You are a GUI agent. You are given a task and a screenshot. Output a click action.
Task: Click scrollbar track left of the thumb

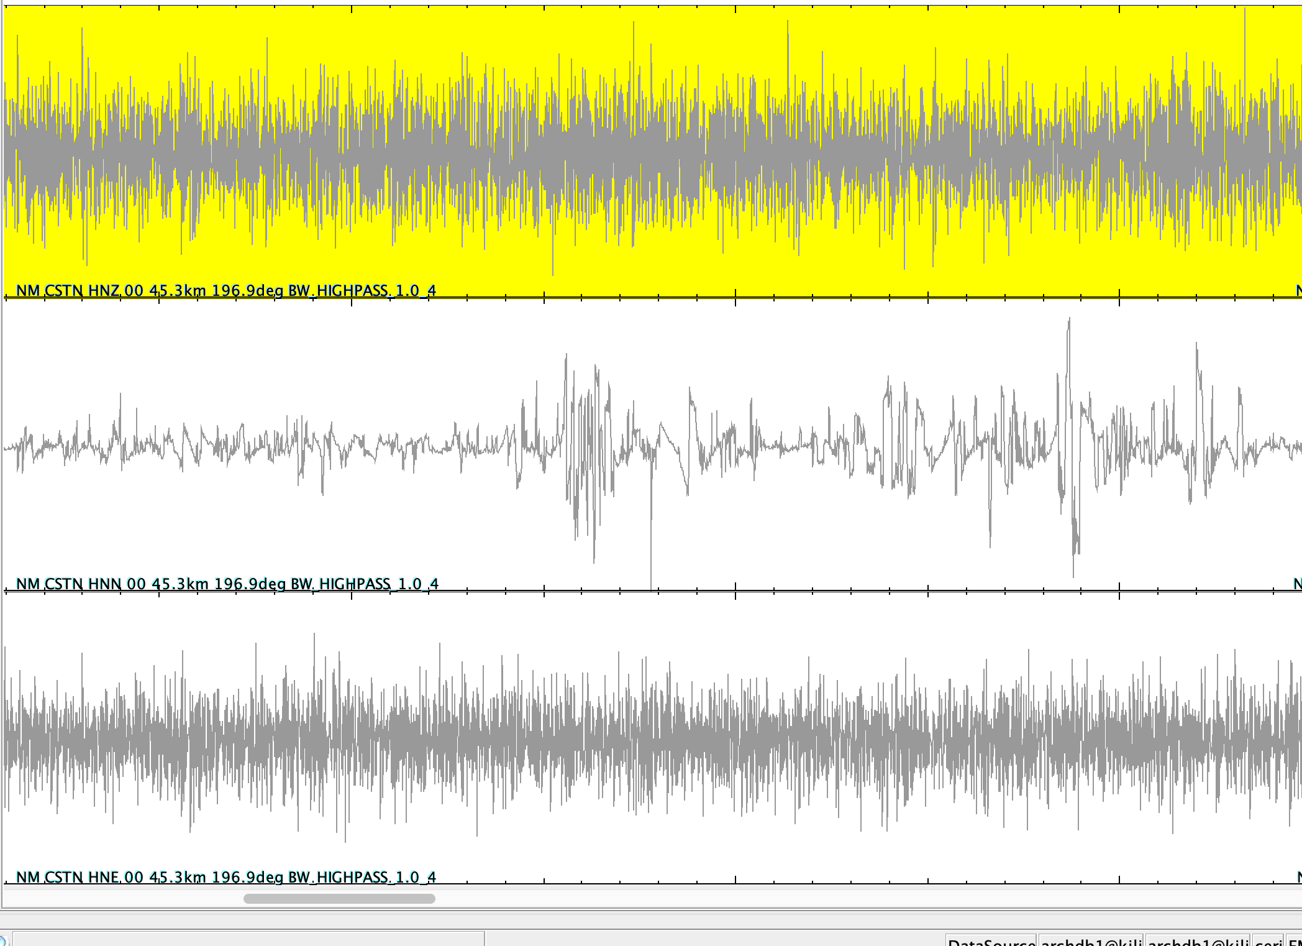124,899
